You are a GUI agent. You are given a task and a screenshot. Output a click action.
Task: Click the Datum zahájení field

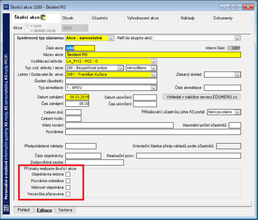point(77,97)
